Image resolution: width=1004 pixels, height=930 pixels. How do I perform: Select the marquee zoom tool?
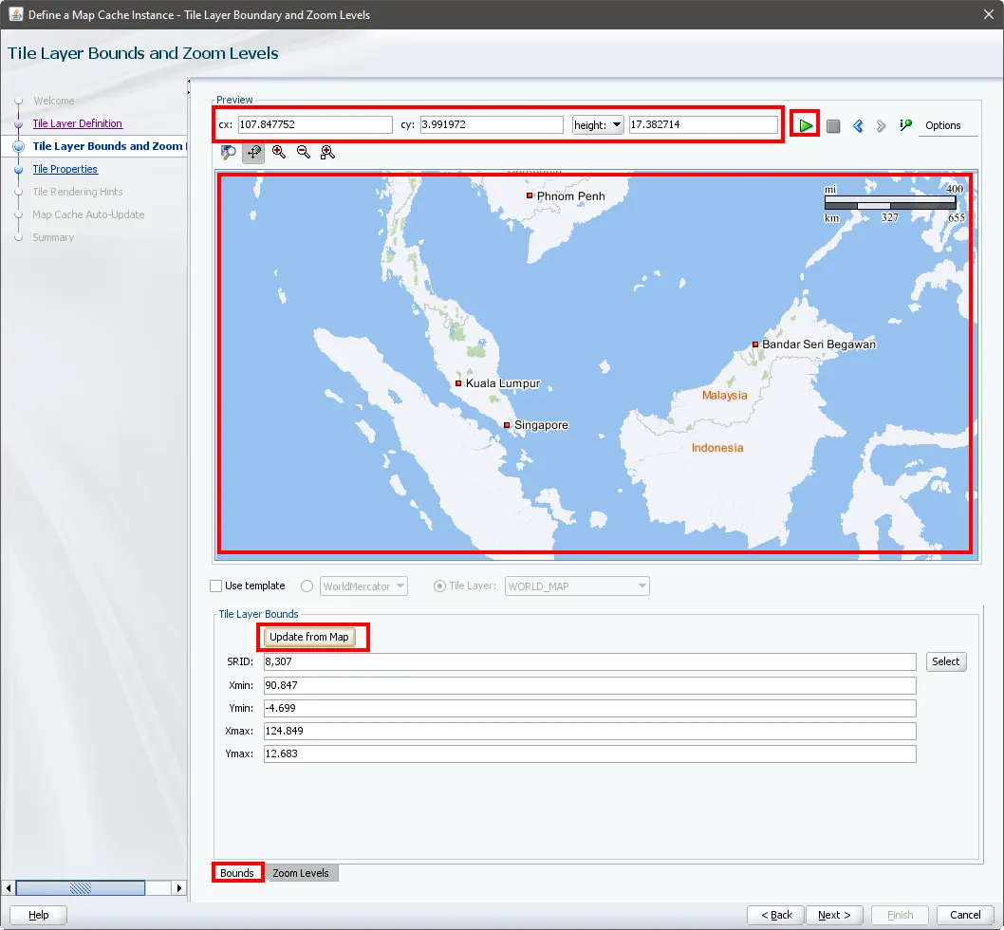tap(327, 153)
